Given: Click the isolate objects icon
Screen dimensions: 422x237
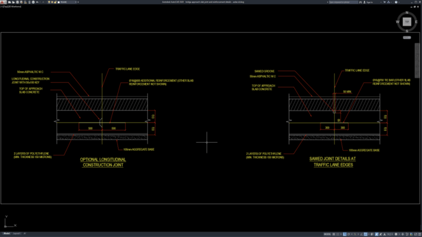Looking at the screenshot, I should coord(407,234).
